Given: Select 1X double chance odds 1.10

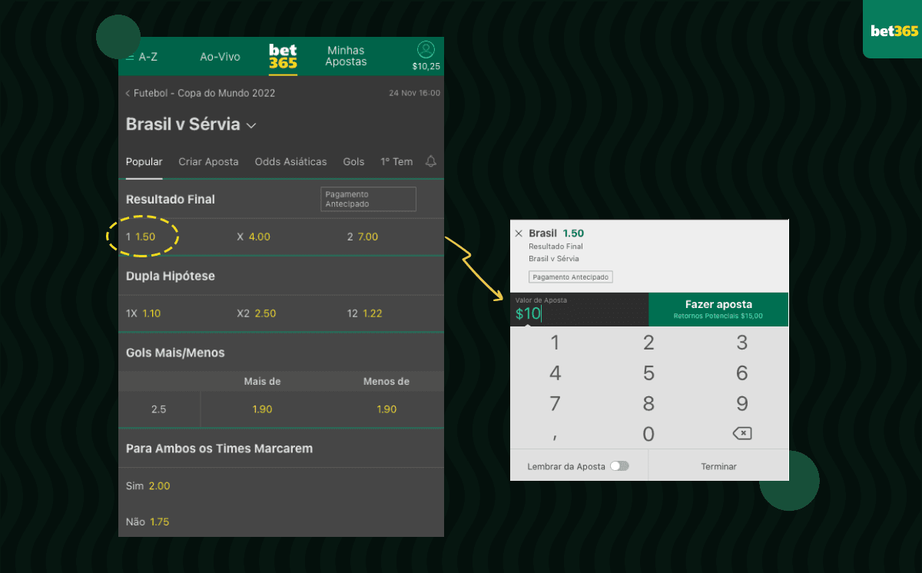Looking at the screenshot, I should 144,313.
